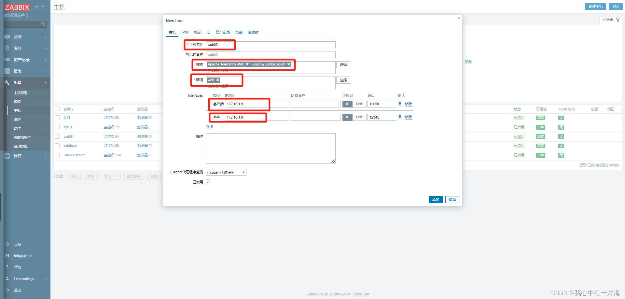Remove Apache Tomcat by JMX template tag
Image resolution: width=625 pixels, height=299 pixels.
coord(247,64)
